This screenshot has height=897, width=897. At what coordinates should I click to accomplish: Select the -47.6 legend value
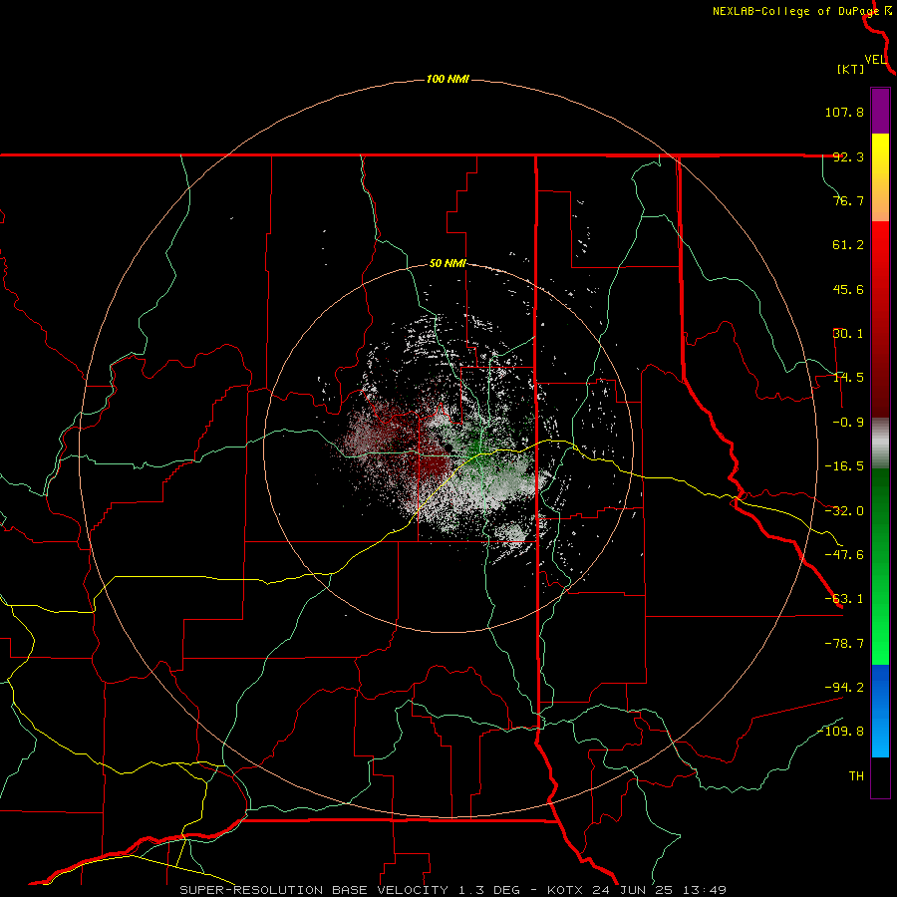pos(844,555)
